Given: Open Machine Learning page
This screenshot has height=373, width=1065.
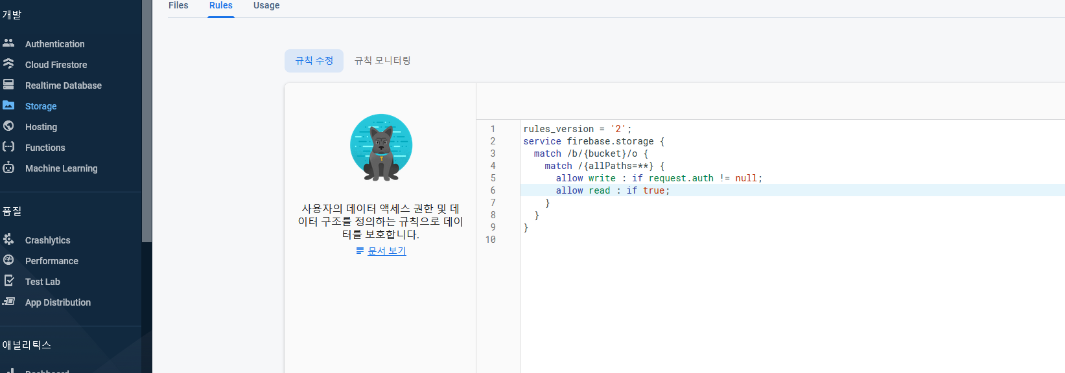Looking at the screenshot, I should pyautogui.click(x=62, y=168).
